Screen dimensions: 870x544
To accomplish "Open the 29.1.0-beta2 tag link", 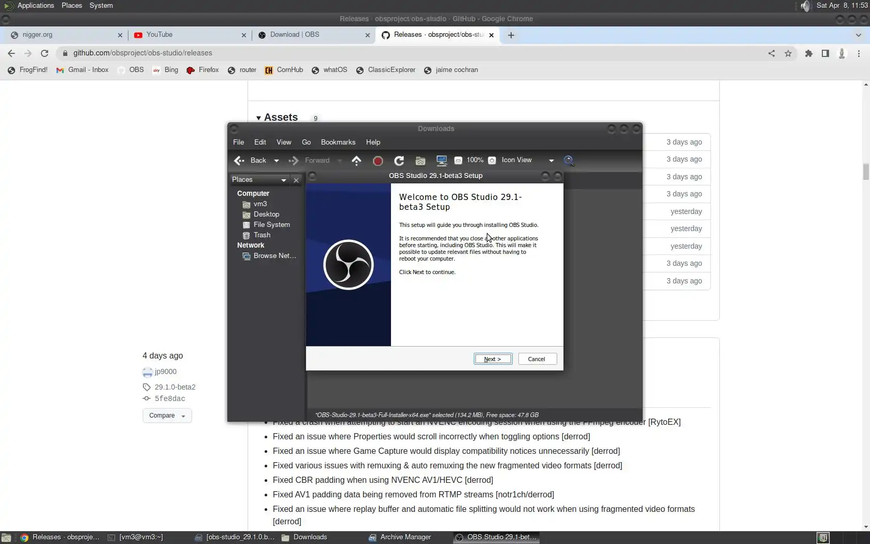I will [175, 387].
